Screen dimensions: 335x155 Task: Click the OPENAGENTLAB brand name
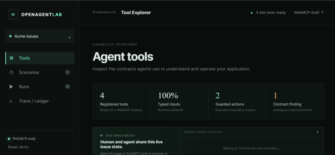coord(42,15)
